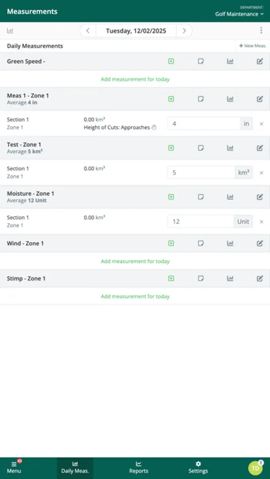Add an entry to Test - Zone 1

click(x=171, y=148)
